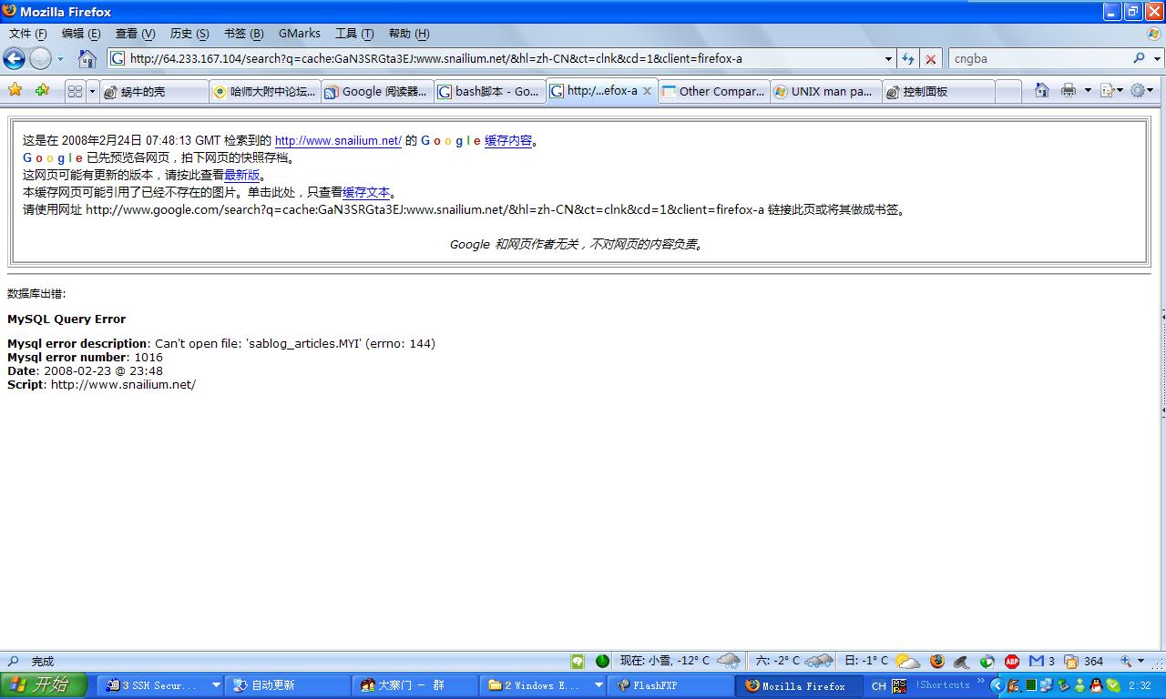Open the 历史 (S) menu
This screenshot has width=1166, height=699.
(x=189, y=34)
